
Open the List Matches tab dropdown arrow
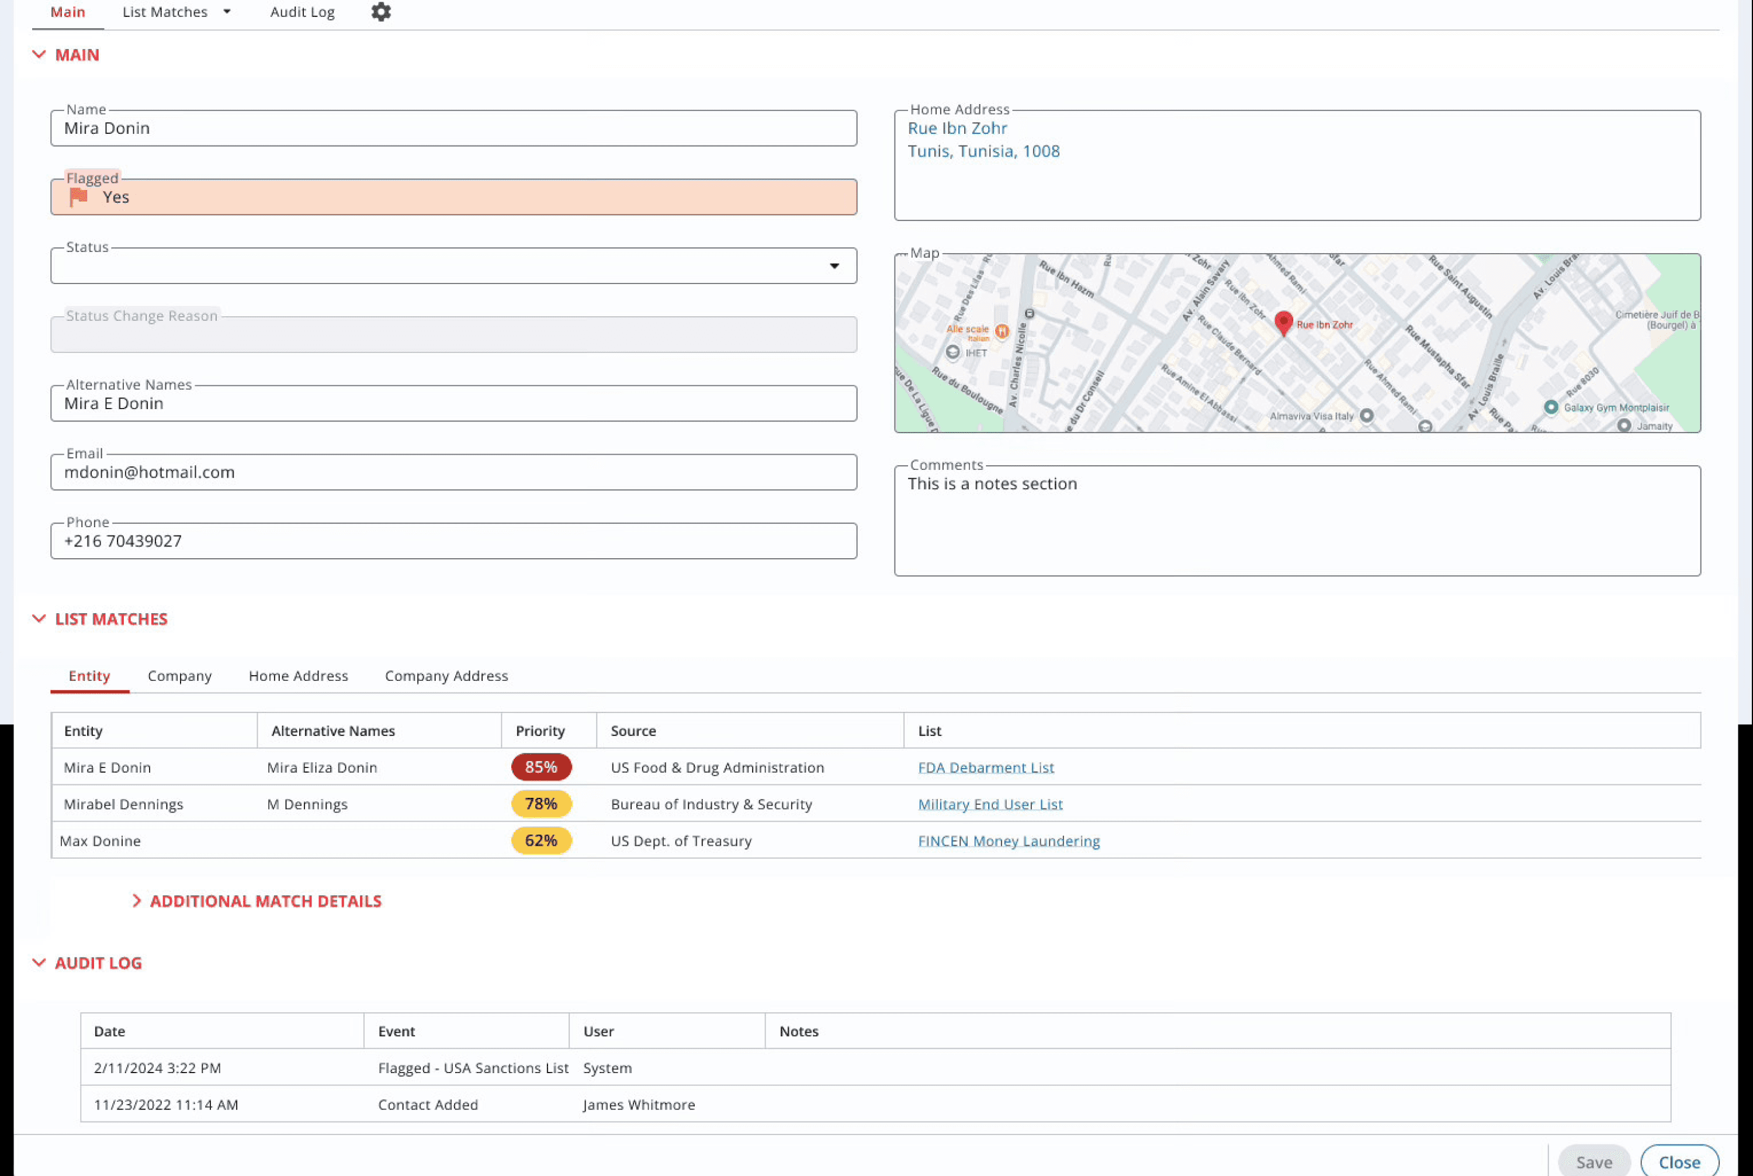227,12
